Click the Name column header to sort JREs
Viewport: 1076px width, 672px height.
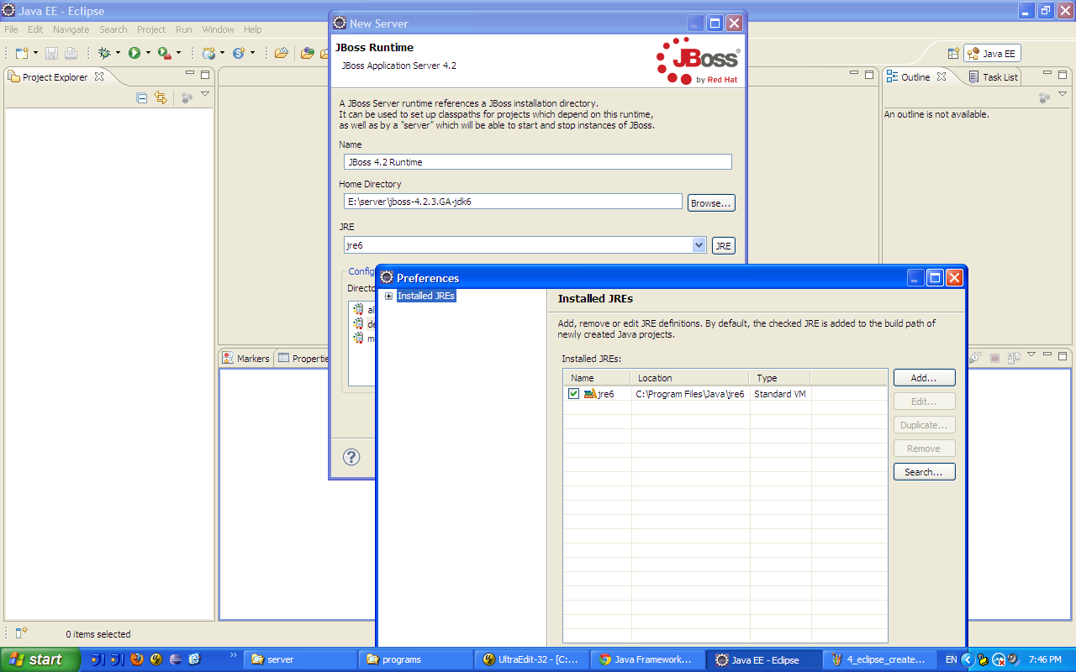pos(596,377)
